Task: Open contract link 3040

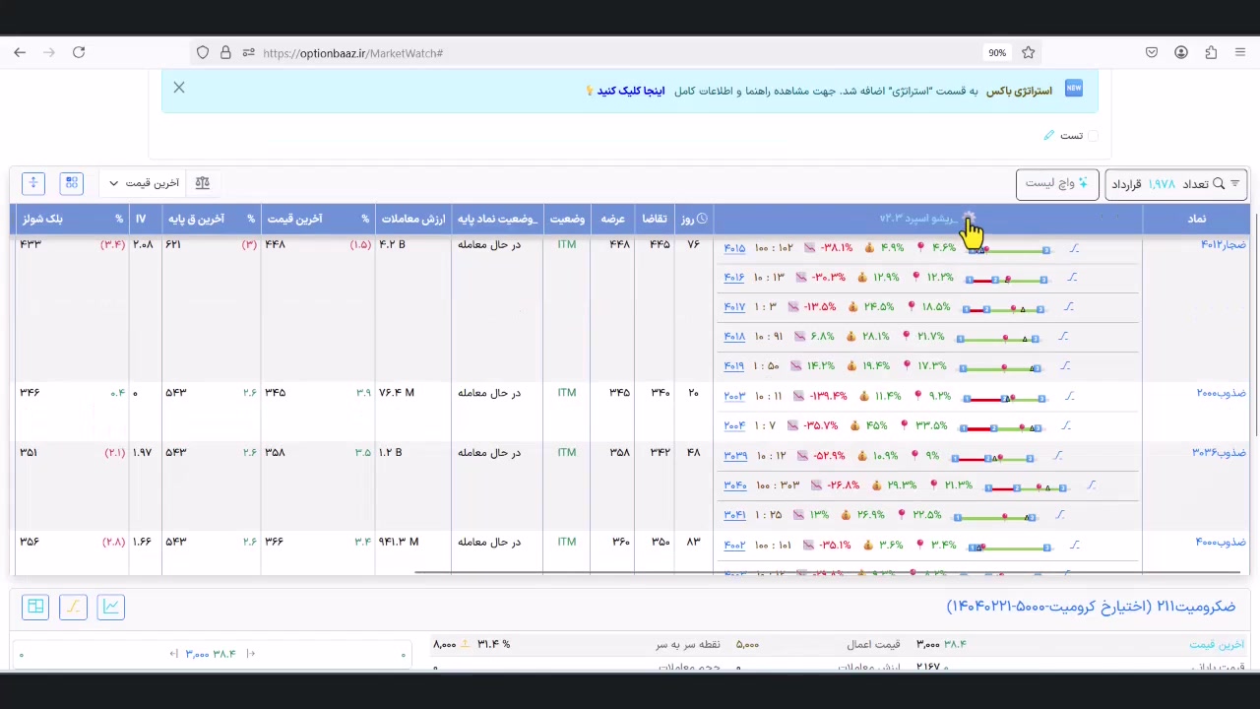Action: tap(734, 485)
